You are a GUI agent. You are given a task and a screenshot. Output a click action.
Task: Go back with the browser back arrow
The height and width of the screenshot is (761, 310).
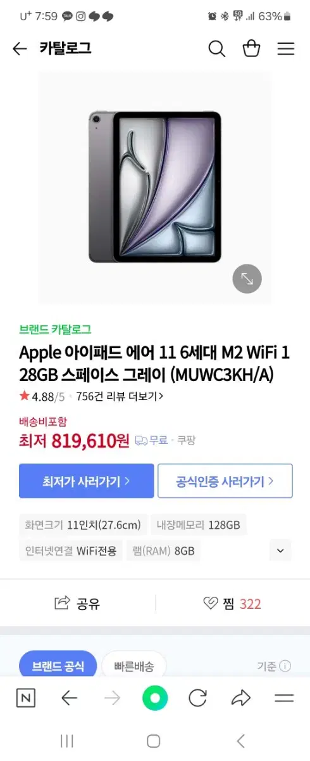pos(69,698)
